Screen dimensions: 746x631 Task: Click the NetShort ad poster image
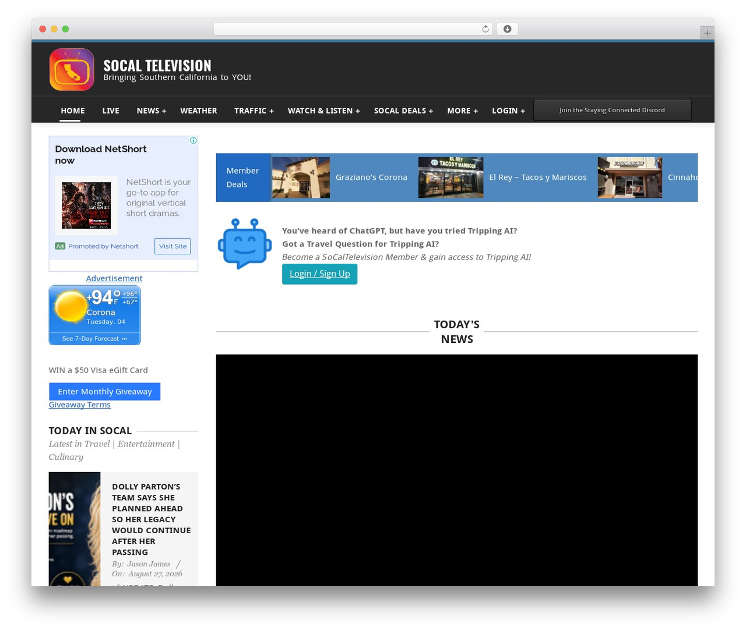click(x=86, y=205)
